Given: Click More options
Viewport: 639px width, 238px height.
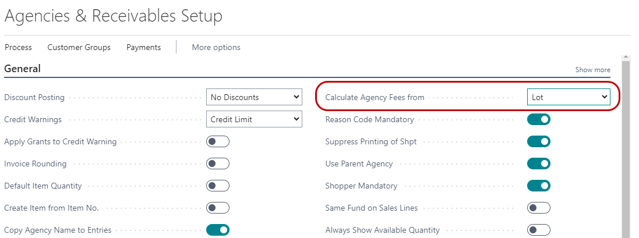Looking at the screenshot, I should (216, 47).
